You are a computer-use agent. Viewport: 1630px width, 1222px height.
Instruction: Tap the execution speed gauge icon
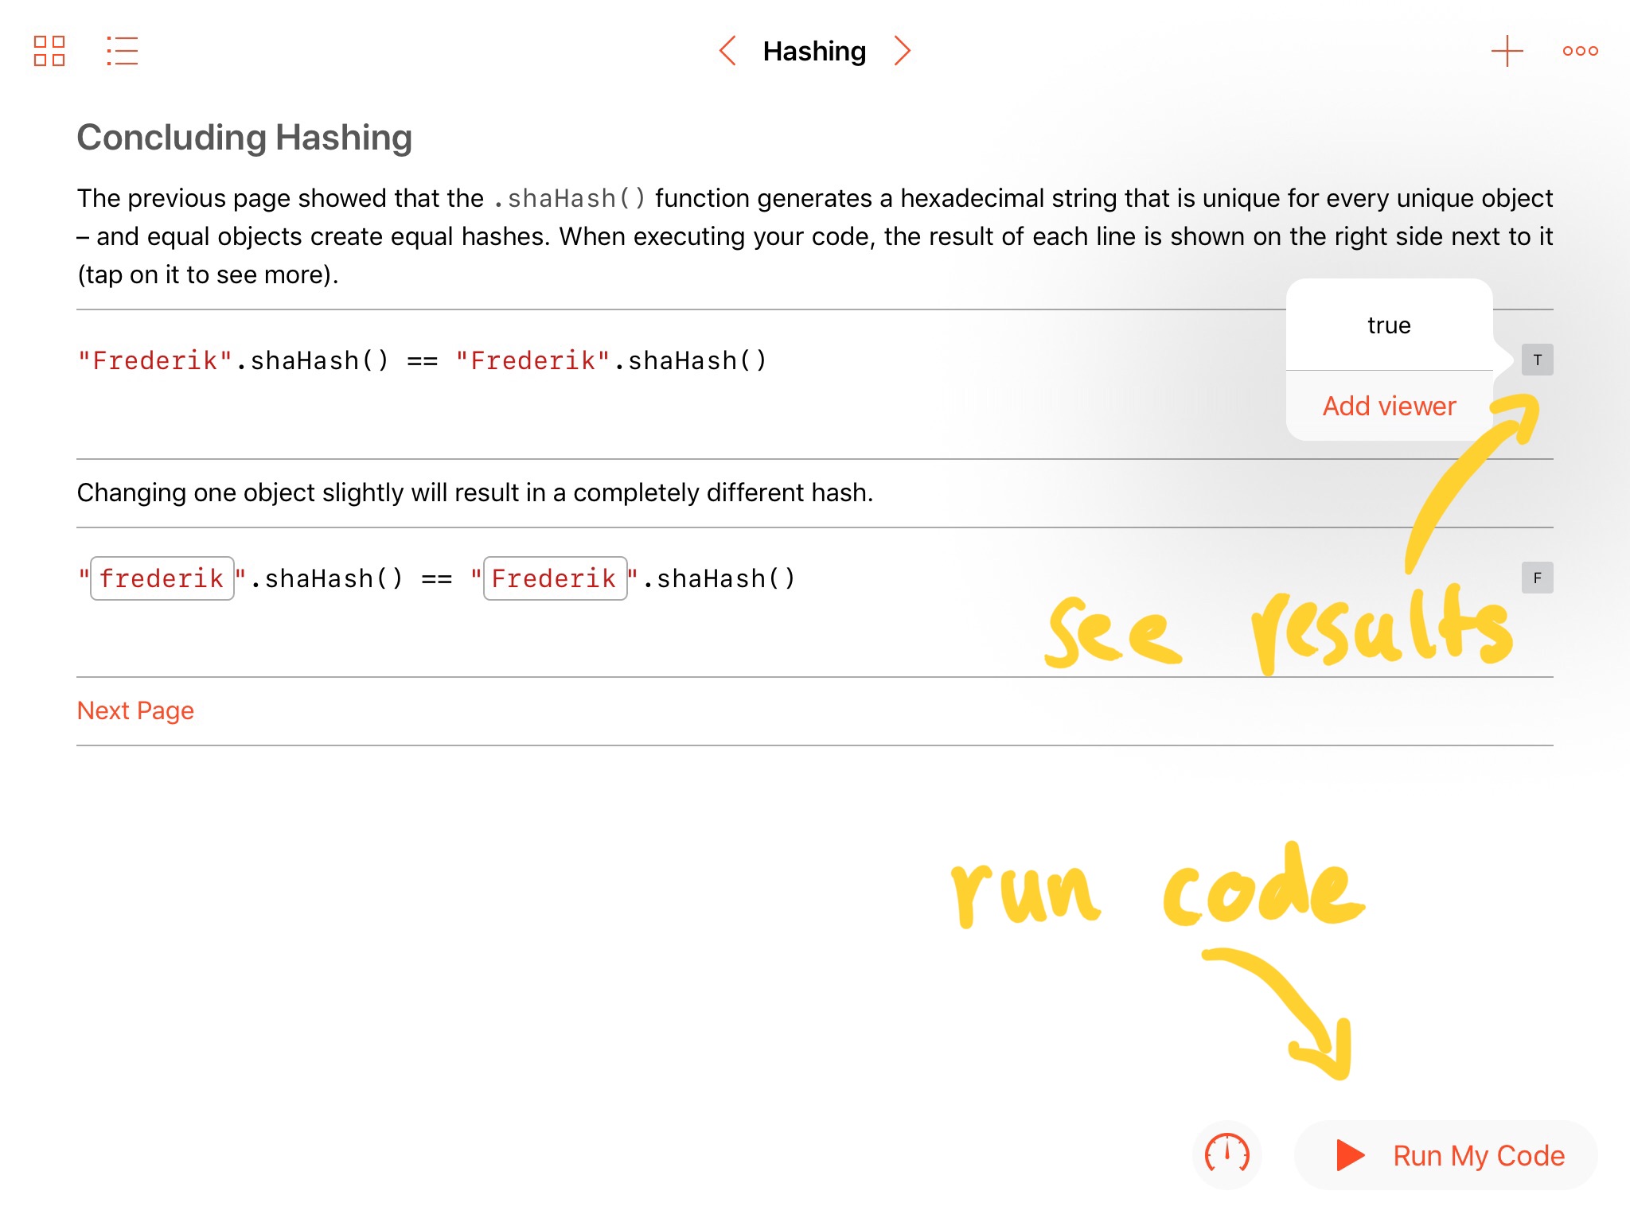pyautogui.click(x=1226, y=1154)
